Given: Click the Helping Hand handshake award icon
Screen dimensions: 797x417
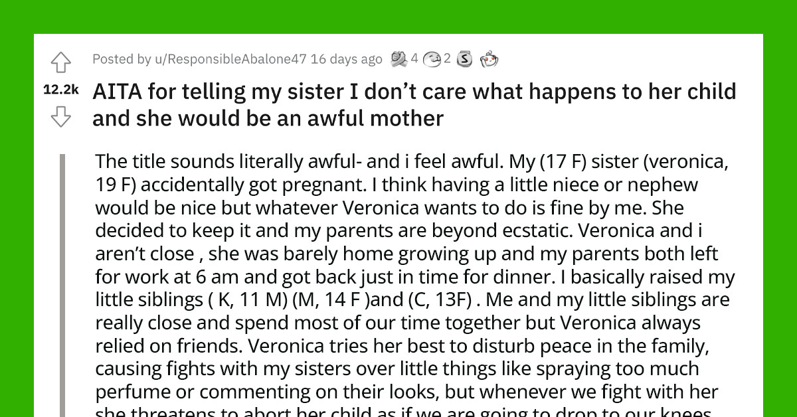Looking at the screenshot, I should 399,58.
